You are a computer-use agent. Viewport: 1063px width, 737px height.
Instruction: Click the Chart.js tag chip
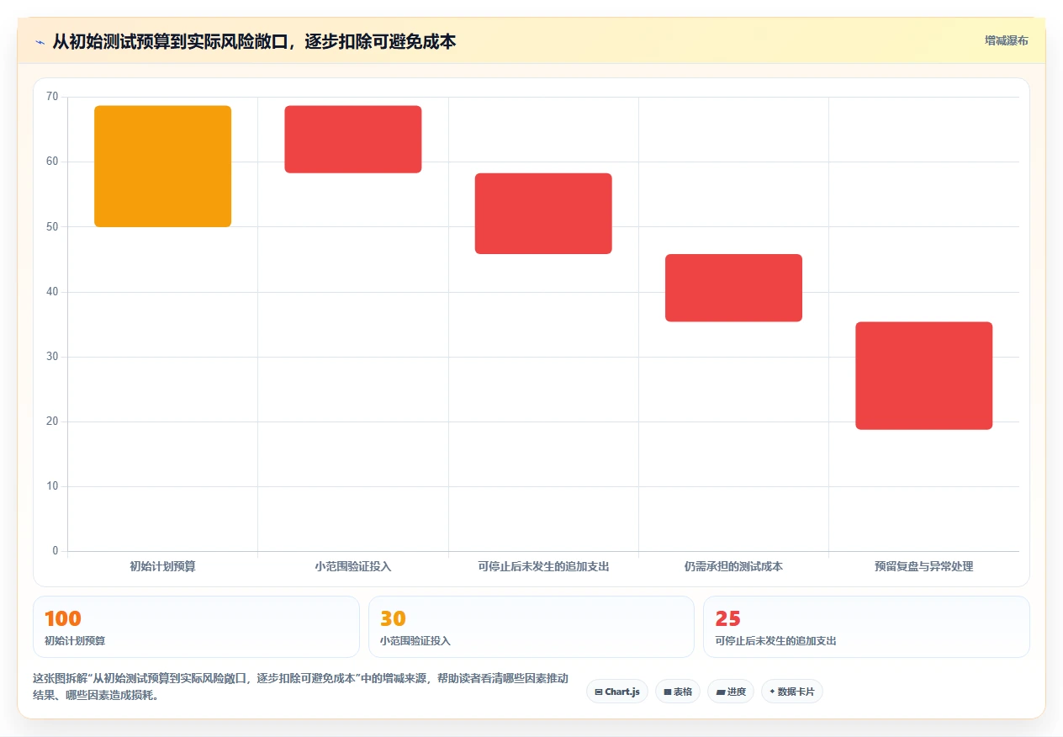coord(617,692)
